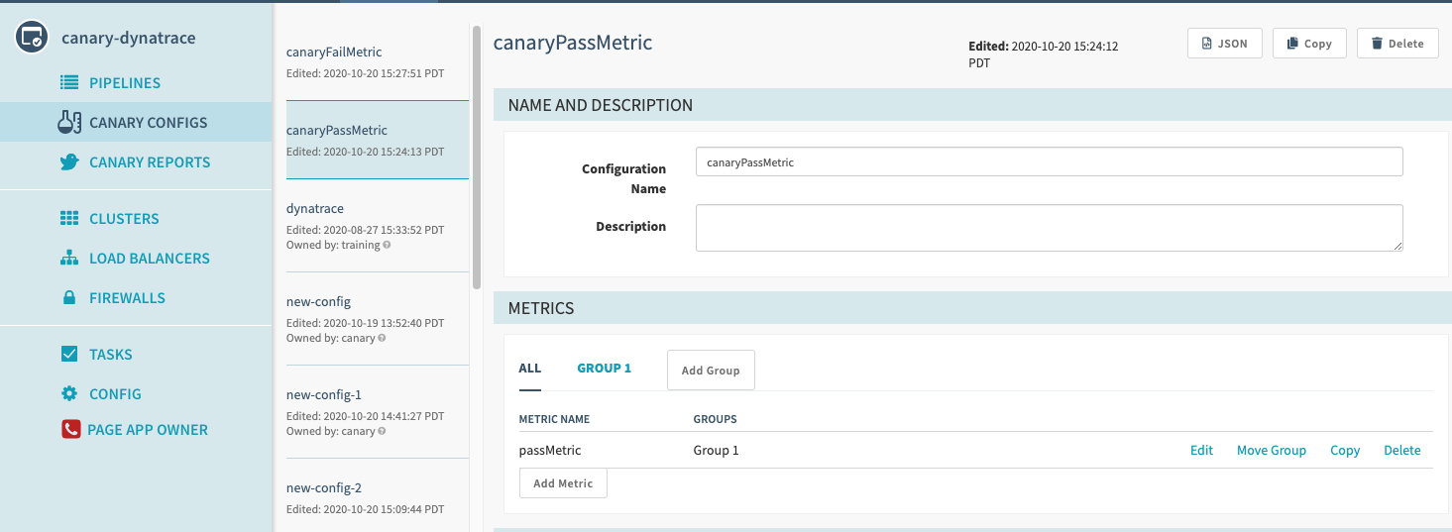This screenshot has width=1452, height=532.
Task: Click the Firewalls lock icon
Action: (x=69, y=298)
